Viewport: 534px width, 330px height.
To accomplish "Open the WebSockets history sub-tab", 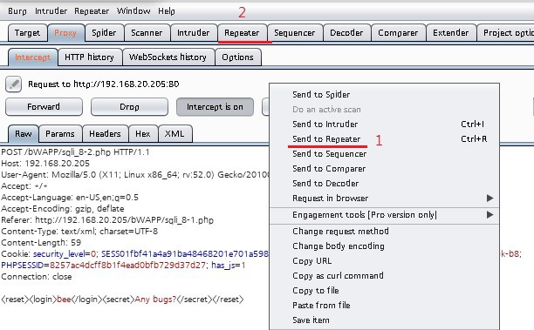I will pyautogui.click(x=168, y=57).
